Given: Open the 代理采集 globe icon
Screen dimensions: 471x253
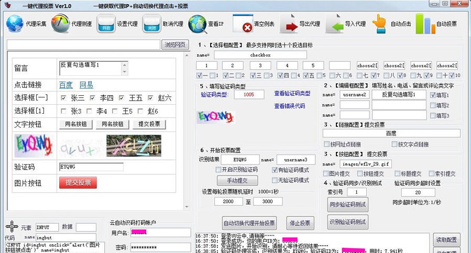Looking at the screenshot, I should tap(15, 24).
